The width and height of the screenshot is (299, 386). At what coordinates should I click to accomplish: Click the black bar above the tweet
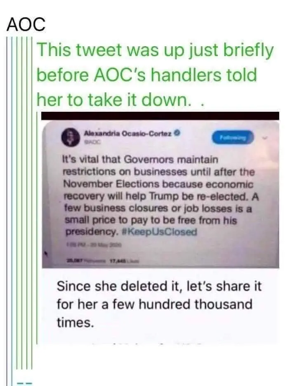[x=161, y=116]
